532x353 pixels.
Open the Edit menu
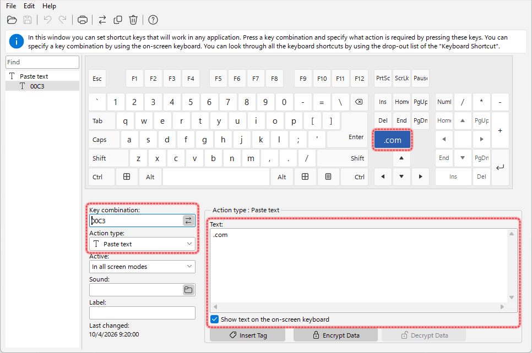coord(29,6)
